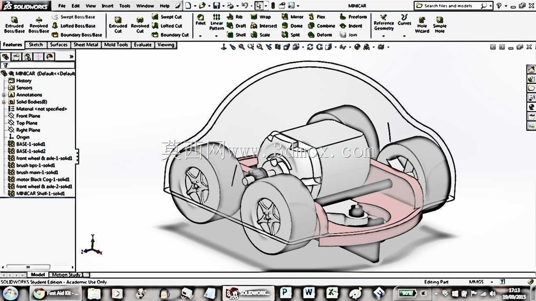
Task: Choose the Revolved Cut tool
Action: [140, 25]
